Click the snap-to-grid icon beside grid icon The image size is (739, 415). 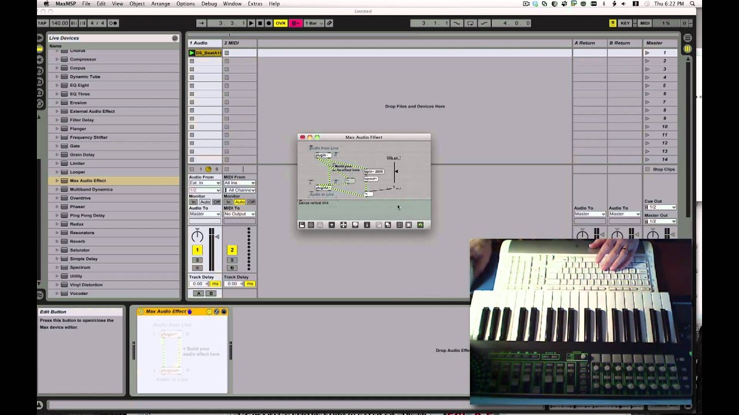click(409, 225)
